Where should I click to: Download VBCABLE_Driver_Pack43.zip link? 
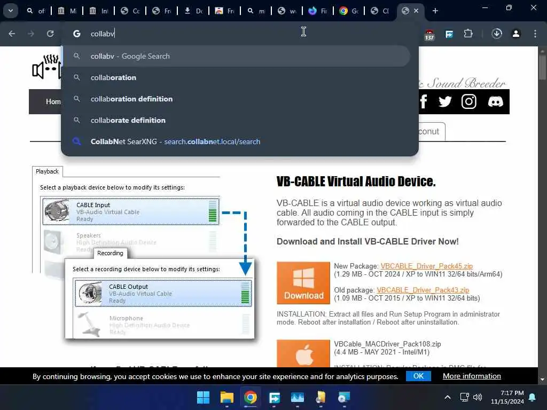click(x=423, y=290)
